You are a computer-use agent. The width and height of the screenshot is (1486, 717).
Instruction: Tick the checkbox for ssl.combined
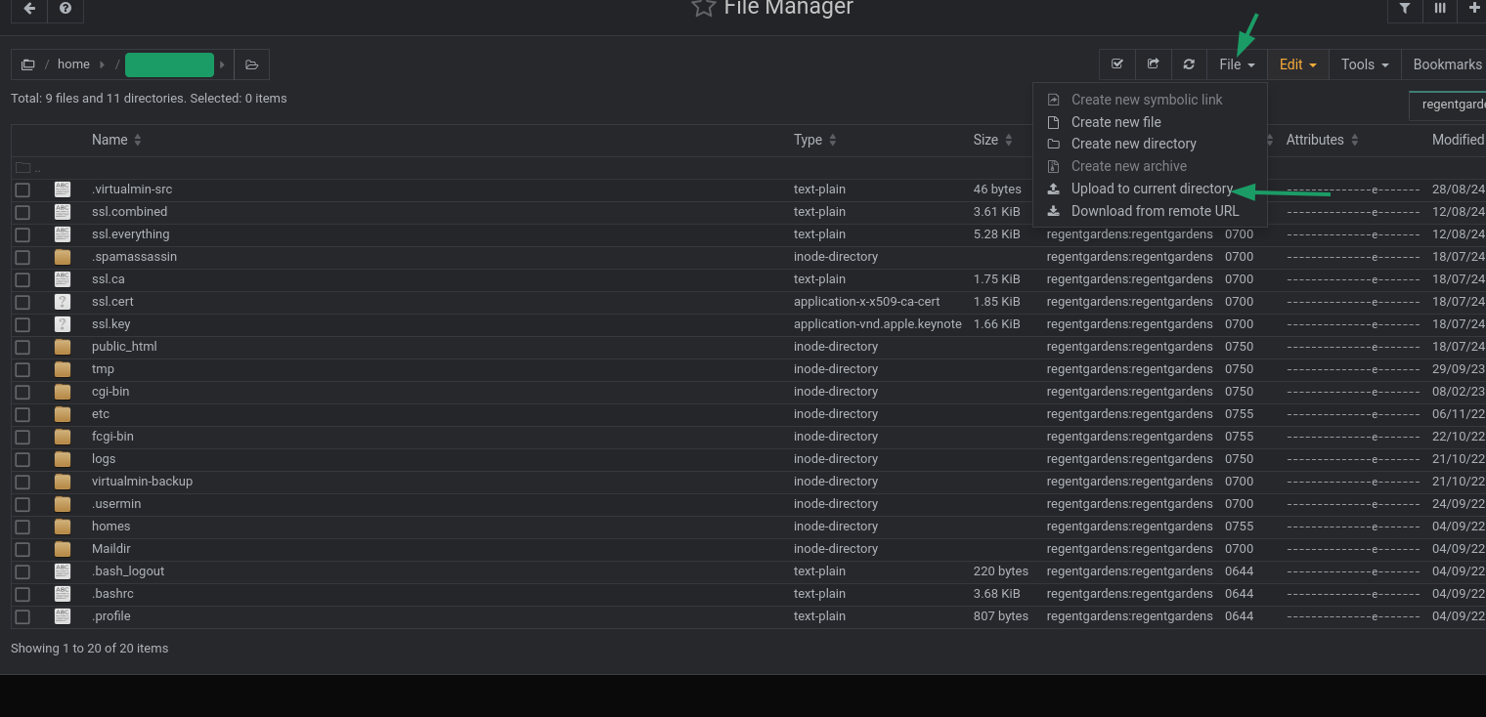(22, 212)
